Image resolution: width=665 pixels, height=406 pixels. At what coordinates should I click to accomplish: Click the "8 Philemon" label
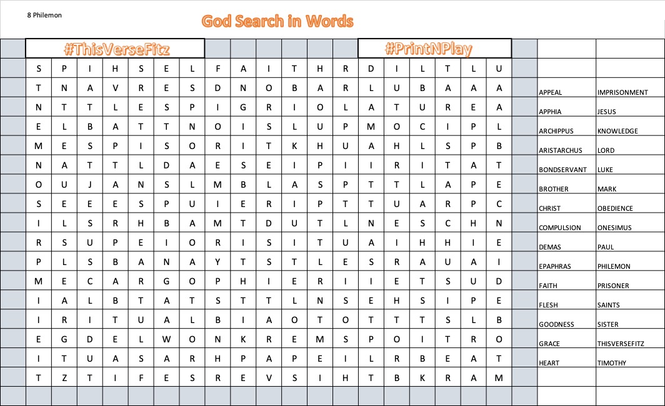point(44,14)
